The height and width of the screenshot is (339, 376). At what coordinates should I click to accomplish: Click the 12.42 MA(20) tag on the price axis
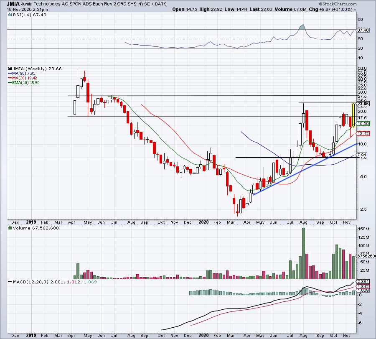[363, 134]
